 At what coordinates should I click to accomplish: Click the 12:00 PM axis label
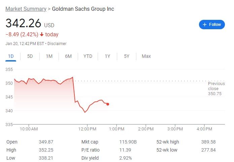(88, 129)
